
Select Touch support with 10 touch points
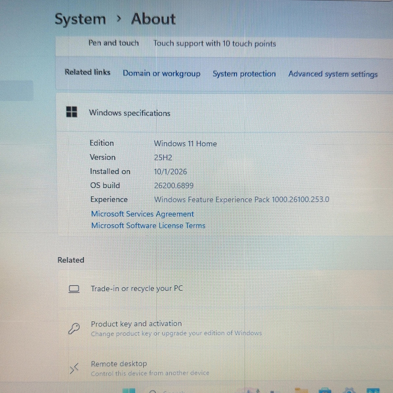tap(215, 44)
